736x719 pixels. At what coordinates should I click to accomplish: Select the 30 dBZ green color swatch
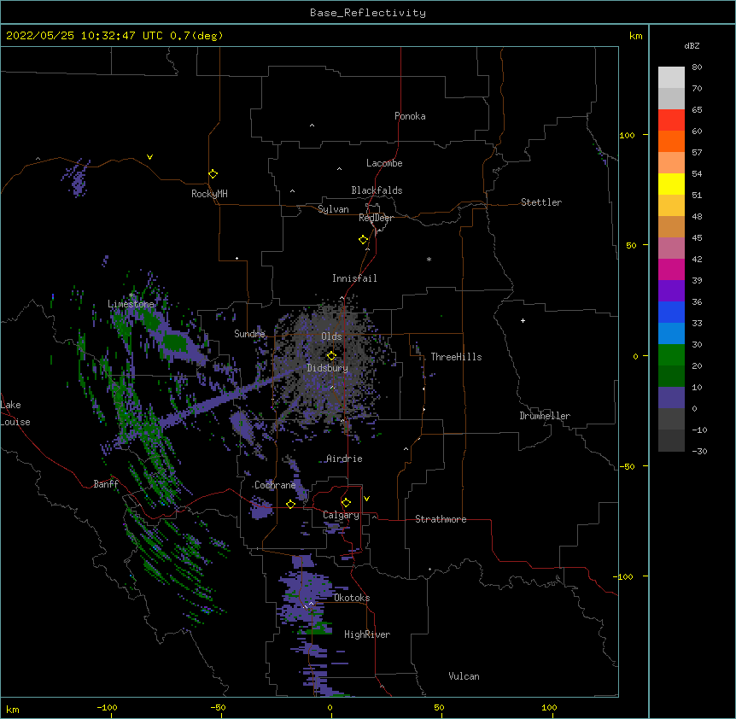pyautogui.click(x=671, y=355)
